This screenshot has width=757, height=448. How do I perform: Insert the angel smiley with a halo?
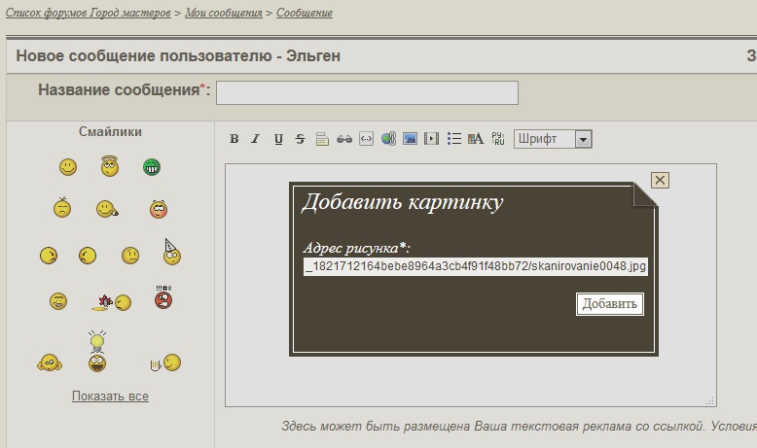(x=110, y=166)
